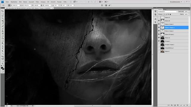Show the Ebene 0 layer

click(159, 51)
